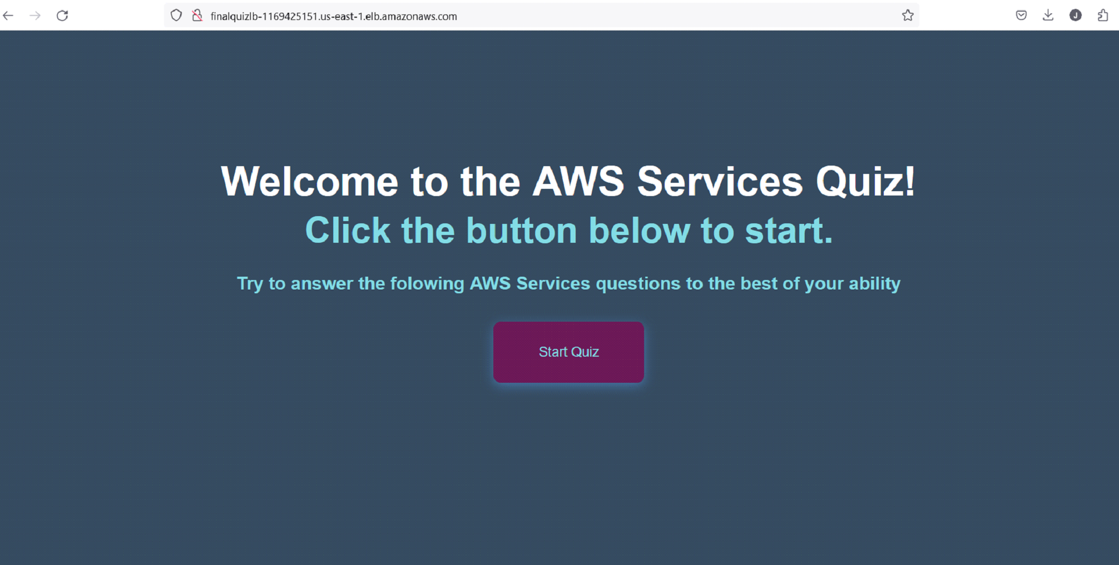The image size is (1119, 565).
Task: Open the "J" account profile dropdown
Action: coord(1075,15)
